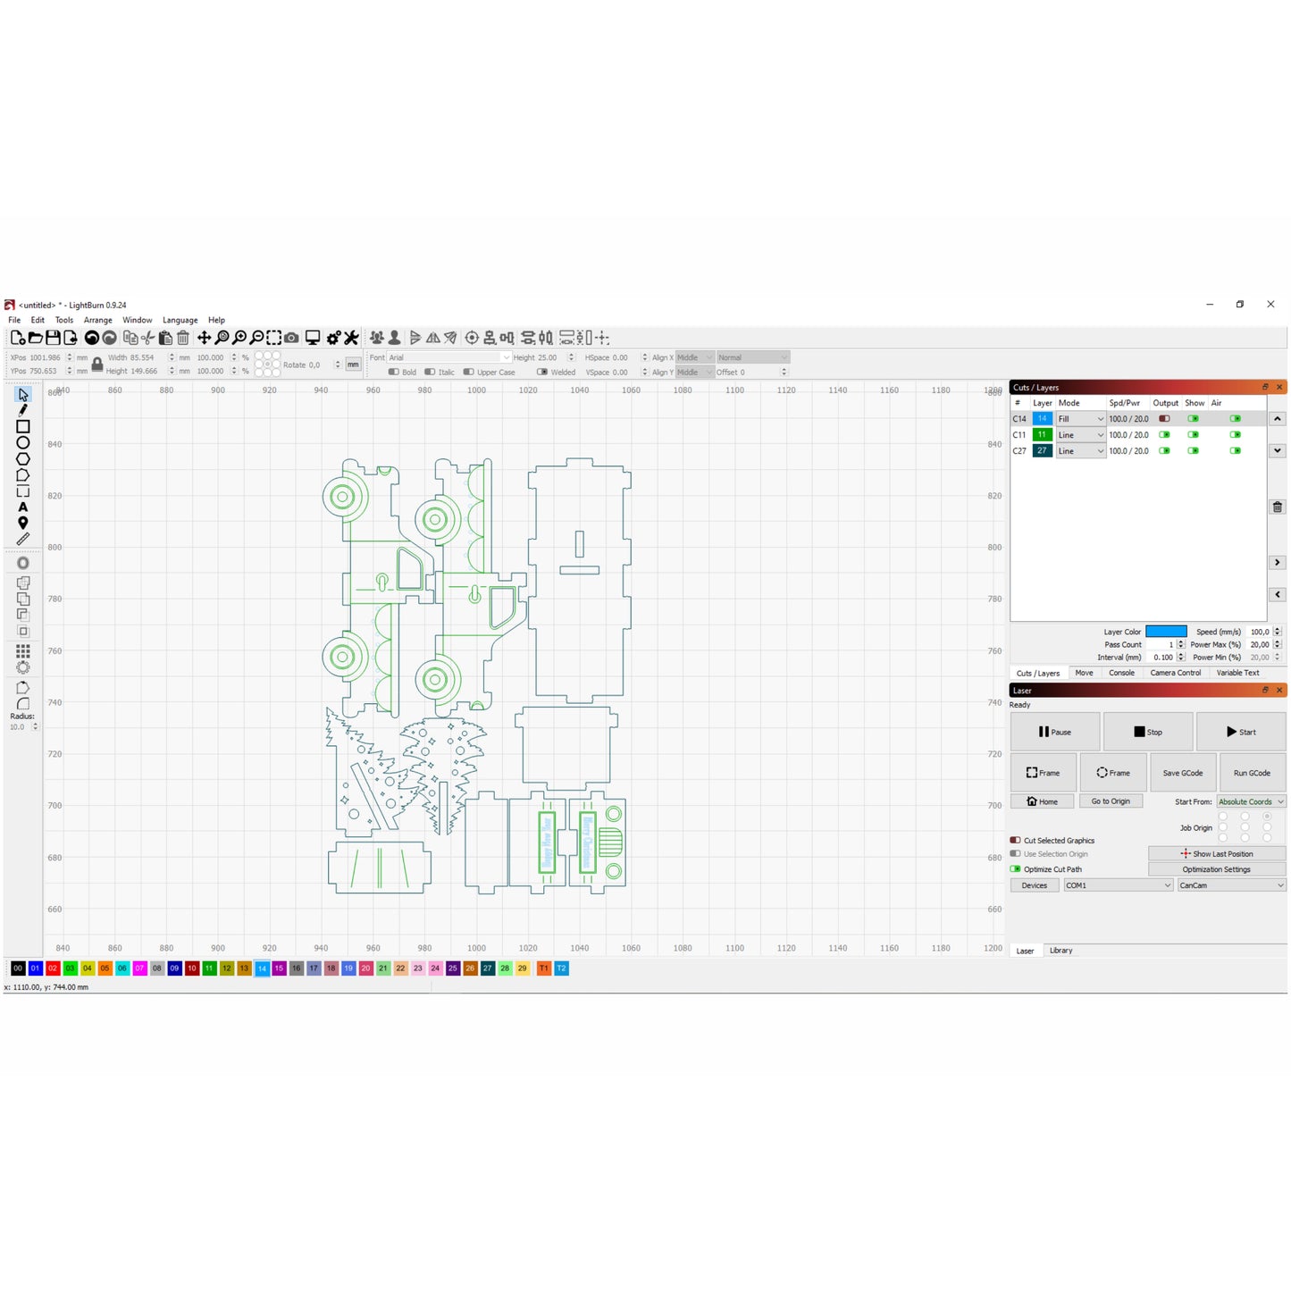Click the Optimization Settings button
1291x1291 pixels.
point(1216,869)
